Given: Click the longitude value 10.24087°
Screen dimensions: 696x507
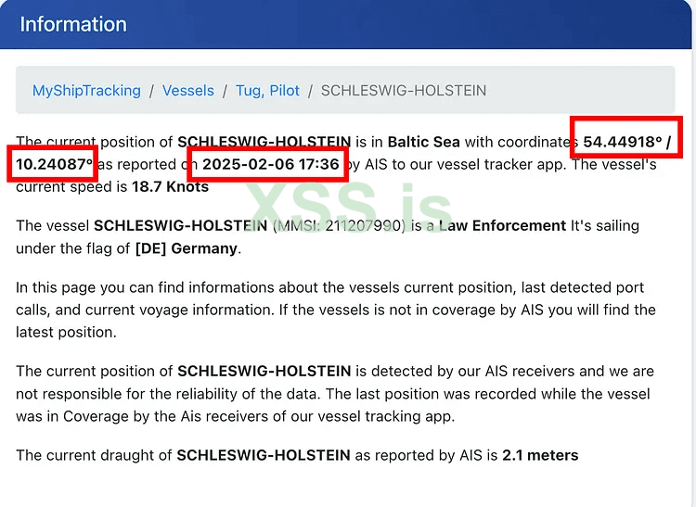Looking at the screenshot, I should tap(54, 164).
